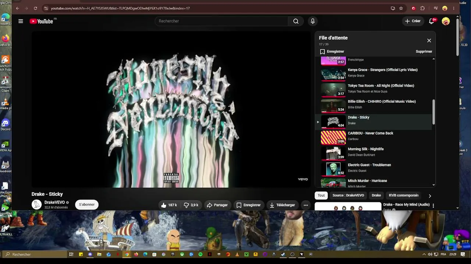Open the YouTube guide hamburger menu
Viewport: 471px width, 264px height.
tap(21, 21)
